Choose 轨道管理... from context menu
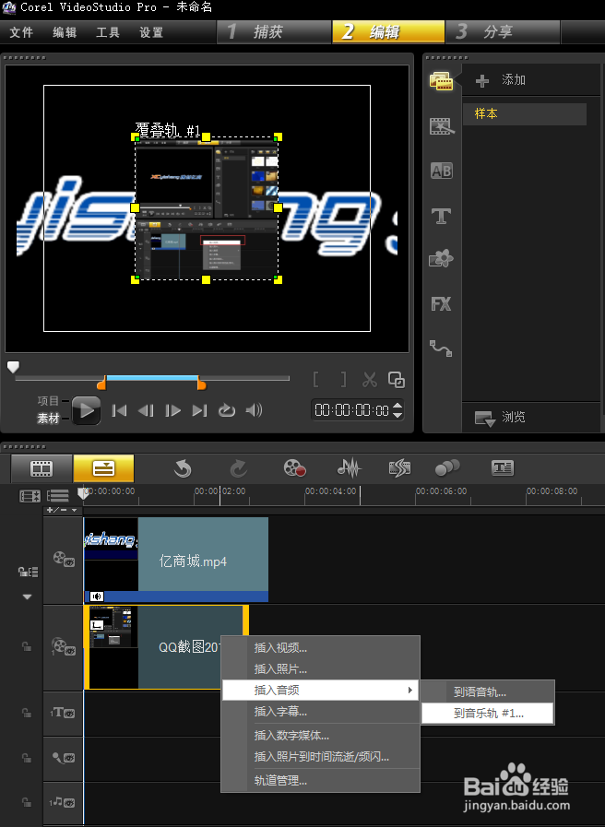The image size is (605, 827). [321, 781]
